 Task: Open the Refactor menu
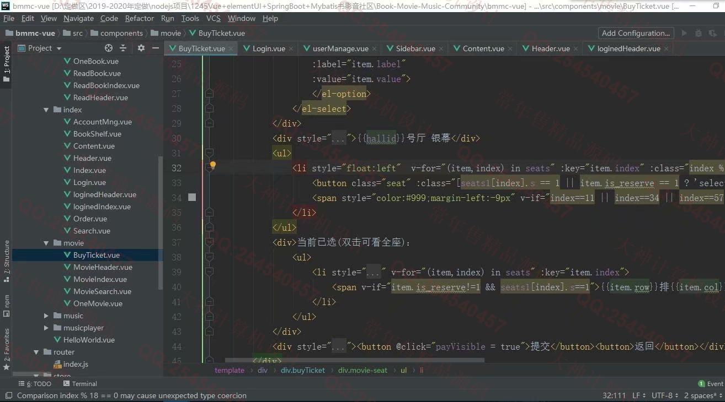tap(140, 18)
